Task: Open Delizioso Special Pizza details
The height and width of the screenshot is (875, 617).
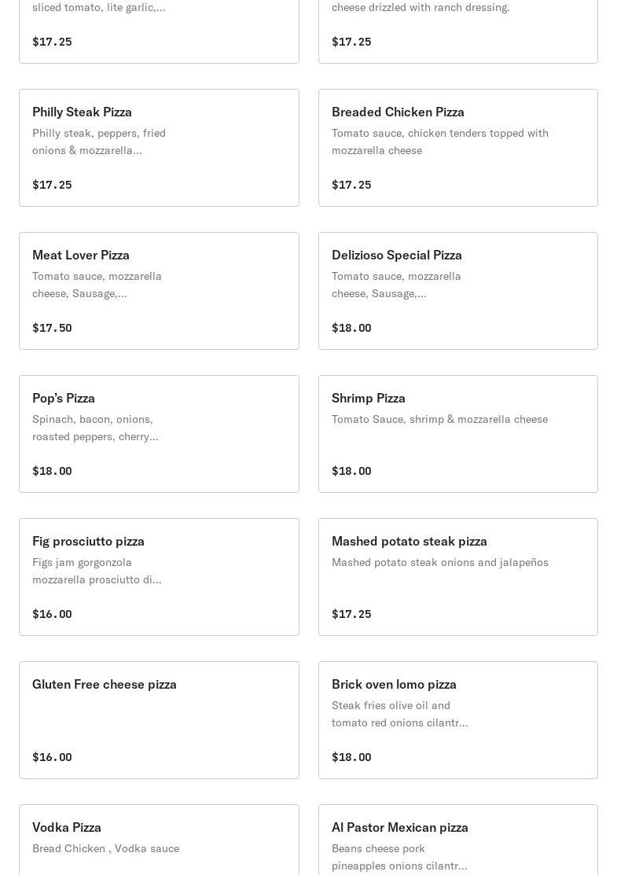Action: coord(457,291)
